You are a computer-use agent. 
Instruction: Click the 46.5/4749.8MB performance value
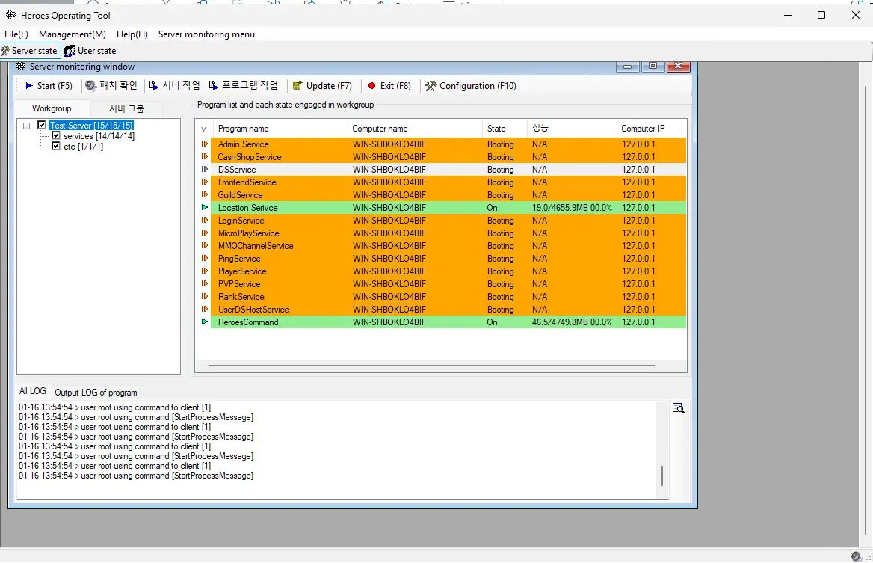tap(572, 322)
